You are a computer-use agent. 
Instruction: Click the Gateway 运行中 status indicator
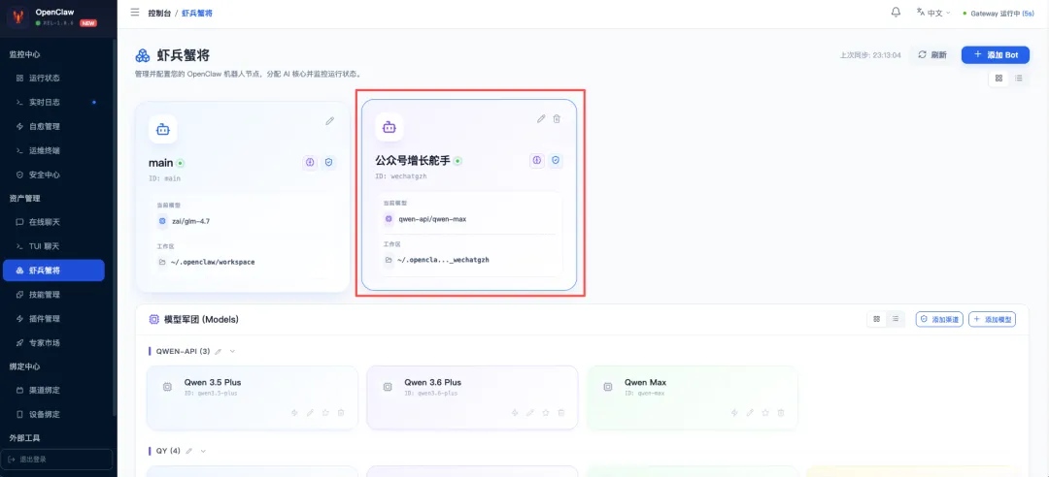pyautogui.click(x=999, y=13)
